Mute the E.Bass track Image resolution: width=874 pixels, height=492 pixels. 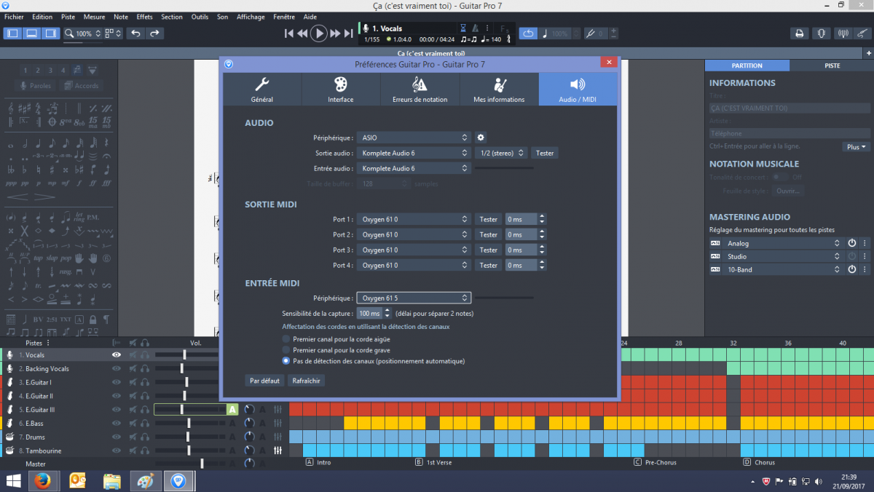click(133, 423)
